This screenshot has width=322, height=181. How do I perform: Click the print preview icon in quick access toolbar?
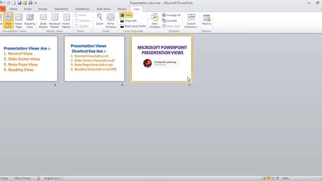point(30,3)
